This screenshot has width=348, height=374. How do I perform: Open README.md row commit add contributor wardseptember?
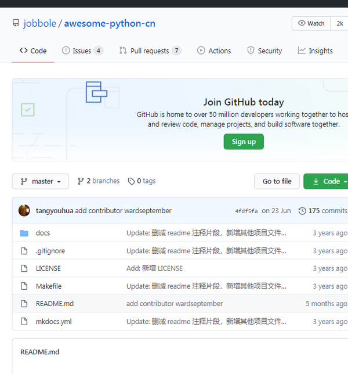175,304
